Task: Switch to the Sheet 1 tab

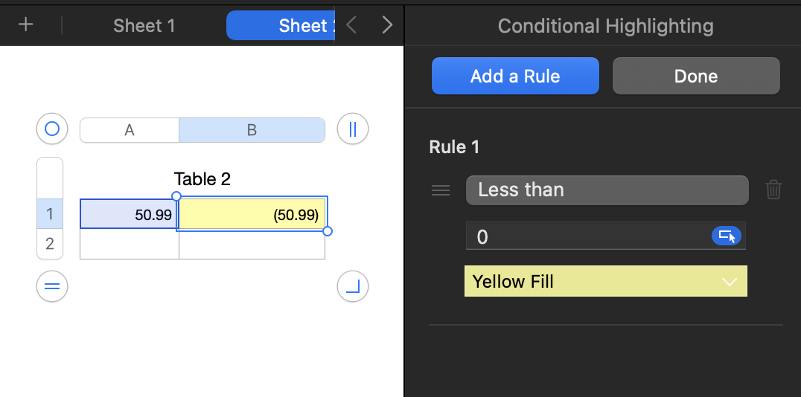Action: coord(144,26)
